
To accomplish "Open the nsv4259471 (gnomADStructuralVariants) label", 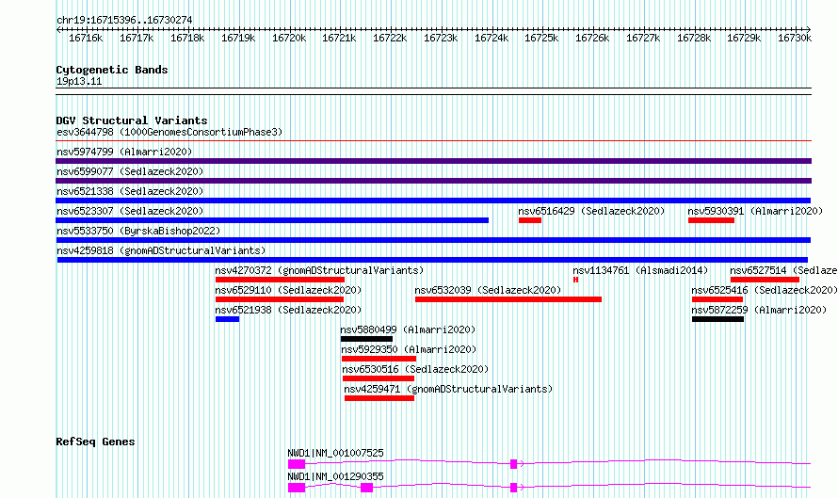I will click(x=448, y=389).
